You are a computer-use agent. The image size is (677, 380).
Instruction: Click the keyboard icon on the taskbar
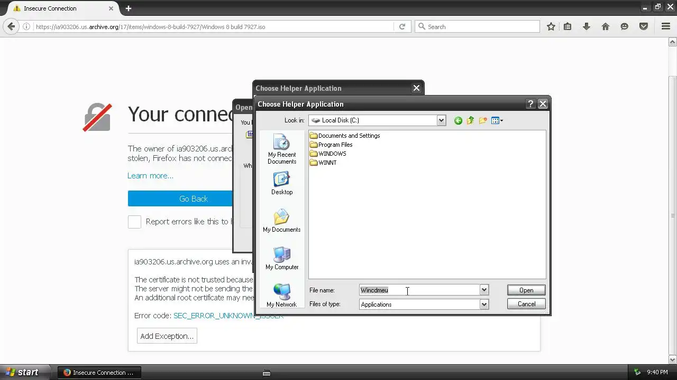click(x=267, y=373)
